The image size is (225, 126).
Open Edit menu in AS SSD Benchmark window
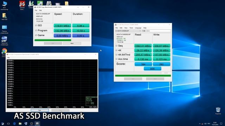click(121, 28)
